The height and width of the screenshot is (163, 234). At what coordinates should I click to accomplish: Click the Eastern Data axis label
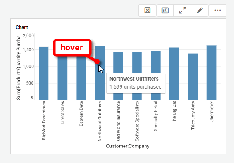(81, 114)
